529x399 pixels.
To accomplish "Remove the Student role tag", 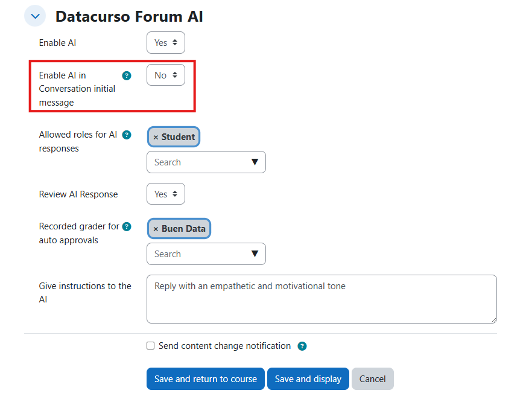I will [156, 136].
